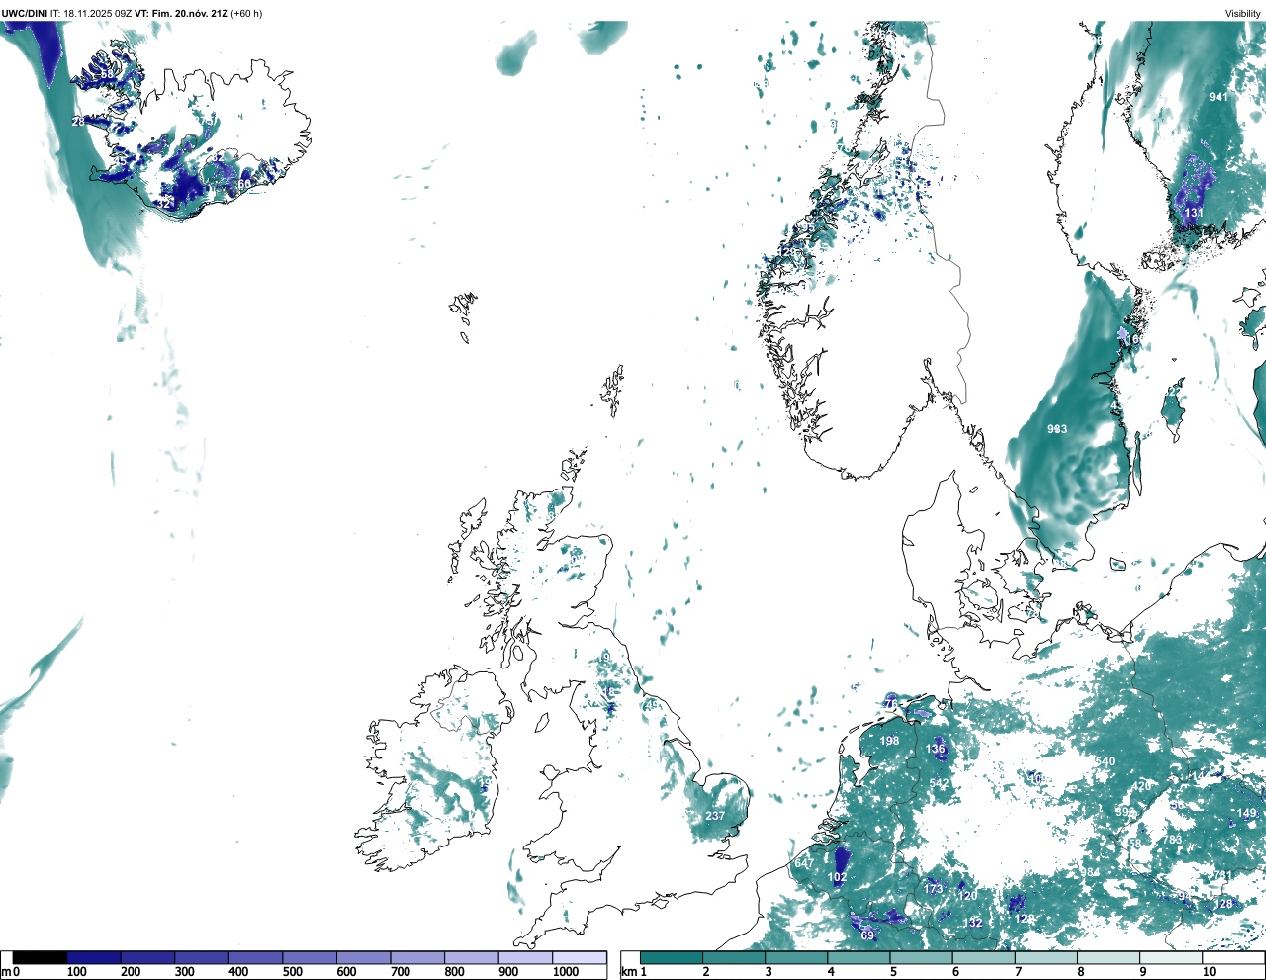1266x980 pixels.
Task: Click the Visibility title label
Action: (x=1242, y=13)
